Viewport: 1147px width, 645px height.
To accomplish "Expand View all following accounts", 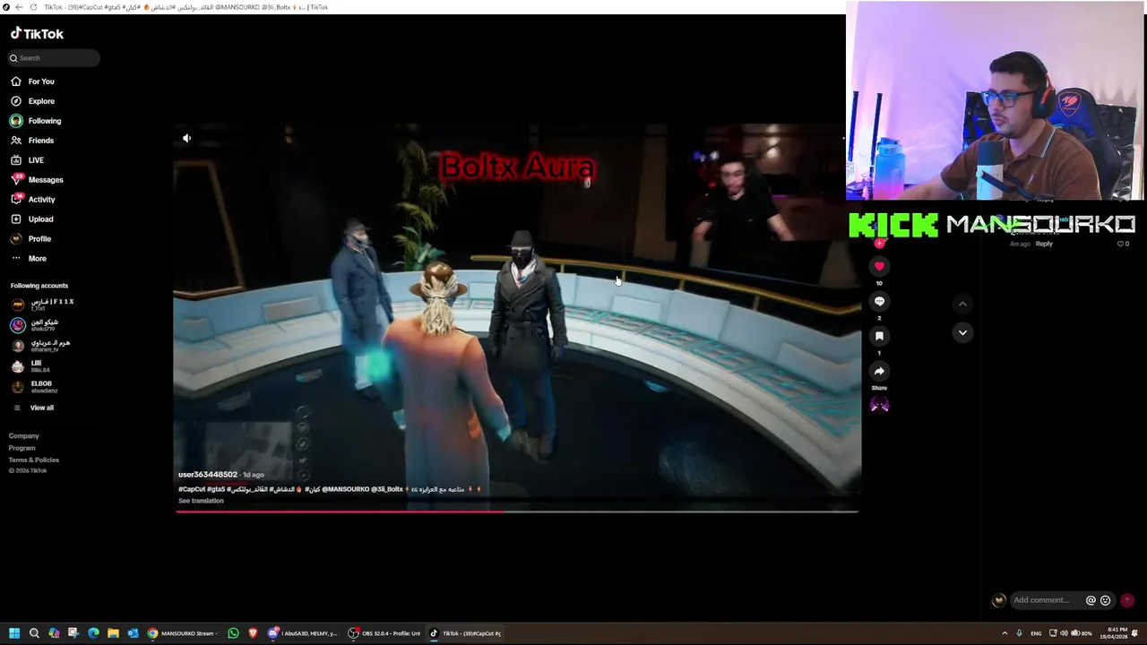I will 34,408.
